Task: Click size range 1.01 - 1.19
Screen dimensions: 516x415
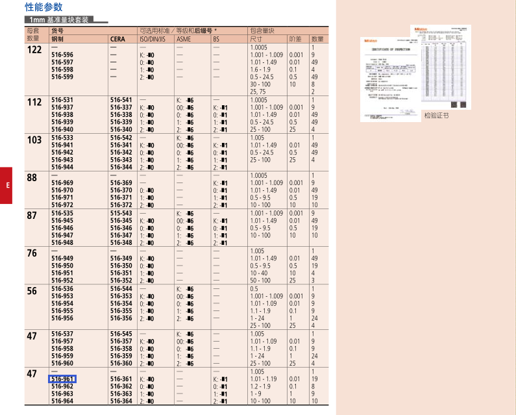Action: [x=264, y=379]
